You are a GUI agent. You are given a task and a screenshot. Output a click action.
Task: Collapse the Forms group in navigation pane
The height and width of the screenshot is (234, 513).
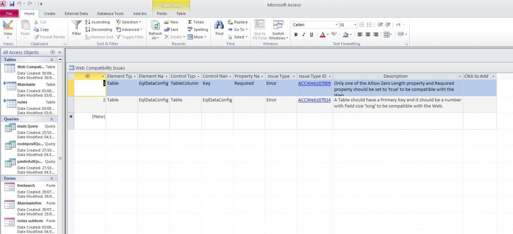pyautogui.click(x=52, y=178)
